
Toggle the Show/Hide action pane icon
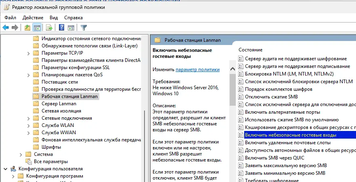71,28
